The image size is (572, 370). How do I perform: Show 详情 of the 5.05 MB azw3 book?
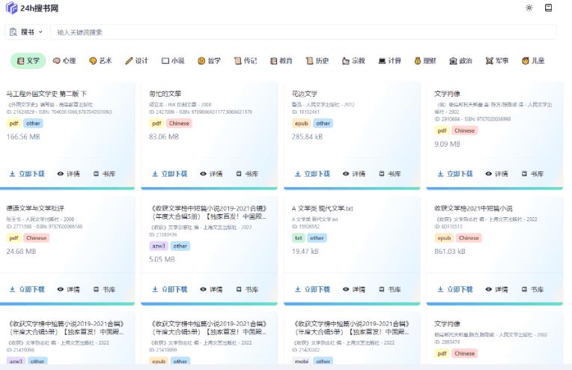211,289
